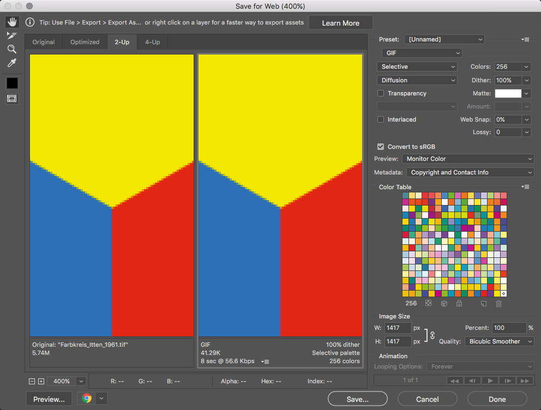Screen dimensions: 541x410
Task: Open the GIF file format dropdown
Action: 422,53
